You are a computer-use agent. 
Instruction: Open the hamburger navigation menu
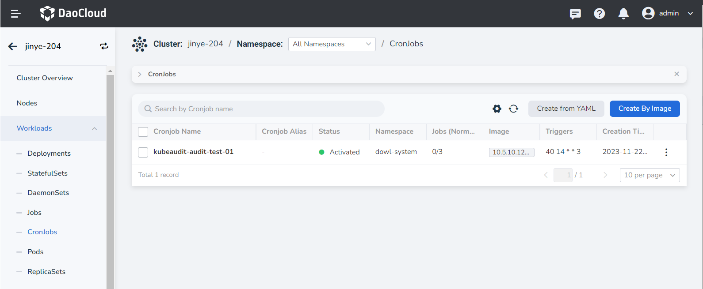tap(16, 14)
